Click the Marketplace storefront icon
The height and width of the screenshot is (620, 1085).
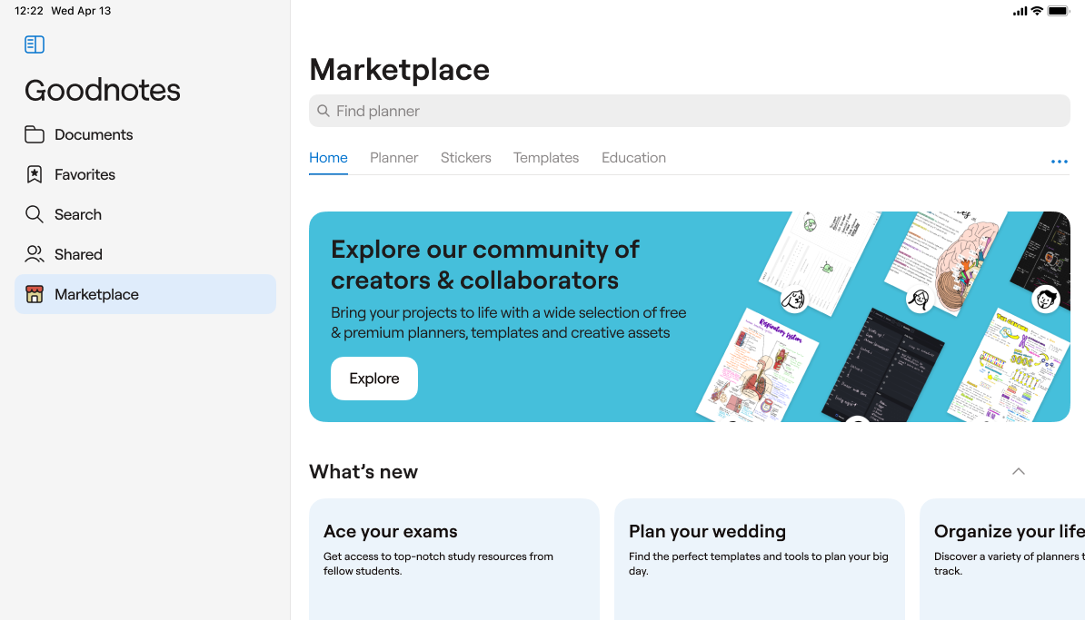(35, 294)
